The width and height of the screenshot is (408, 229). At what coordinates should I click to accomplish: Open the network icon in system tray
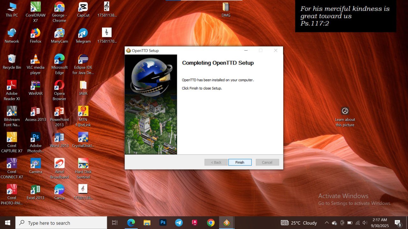(x=358, y=223)
